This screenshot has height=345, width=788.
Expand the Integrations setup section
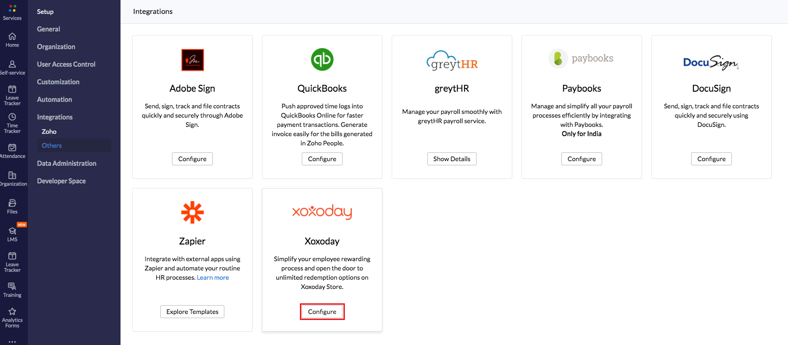[55, 117]
